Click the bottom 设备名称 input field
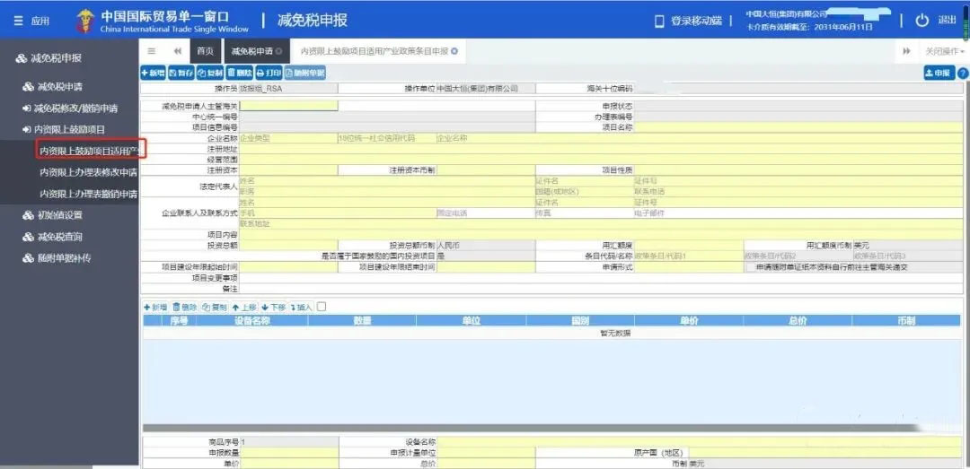 pos(700,442)
